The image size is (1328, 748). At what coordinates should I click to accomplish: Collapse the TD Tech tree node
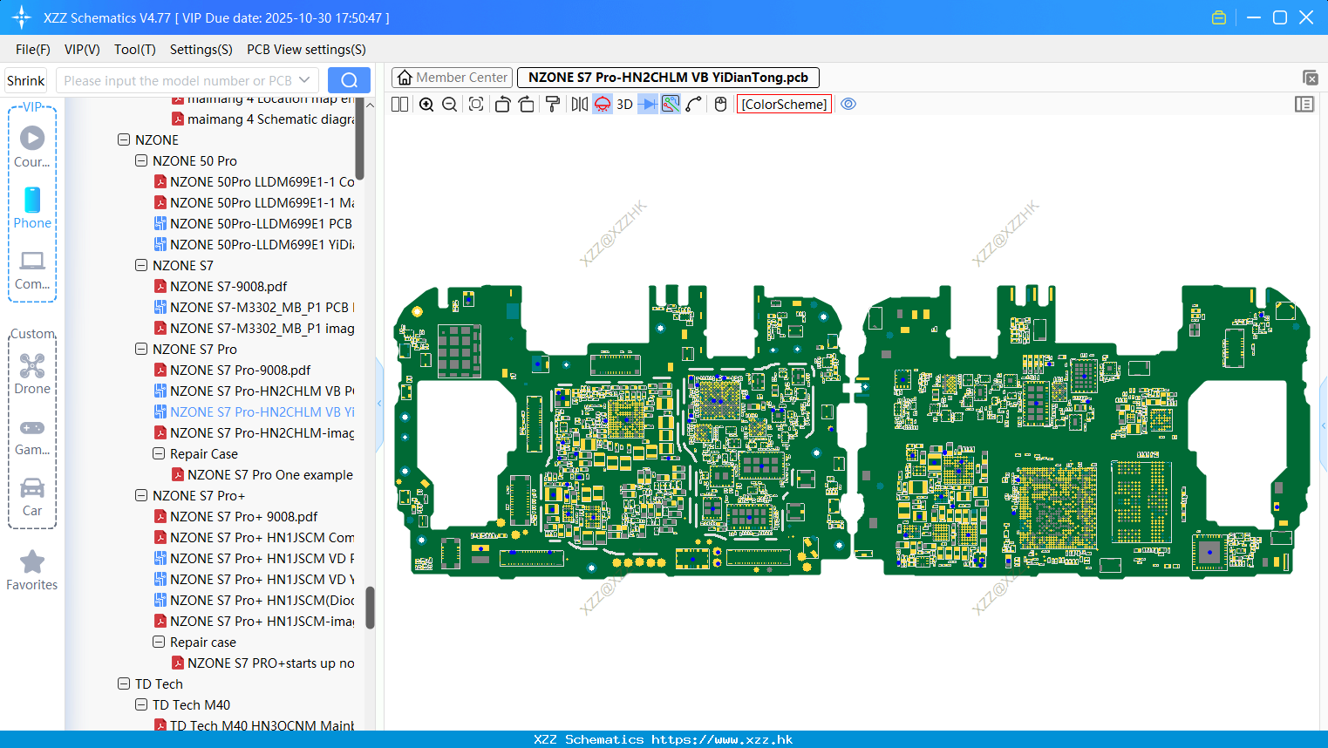tap(124, 683)
